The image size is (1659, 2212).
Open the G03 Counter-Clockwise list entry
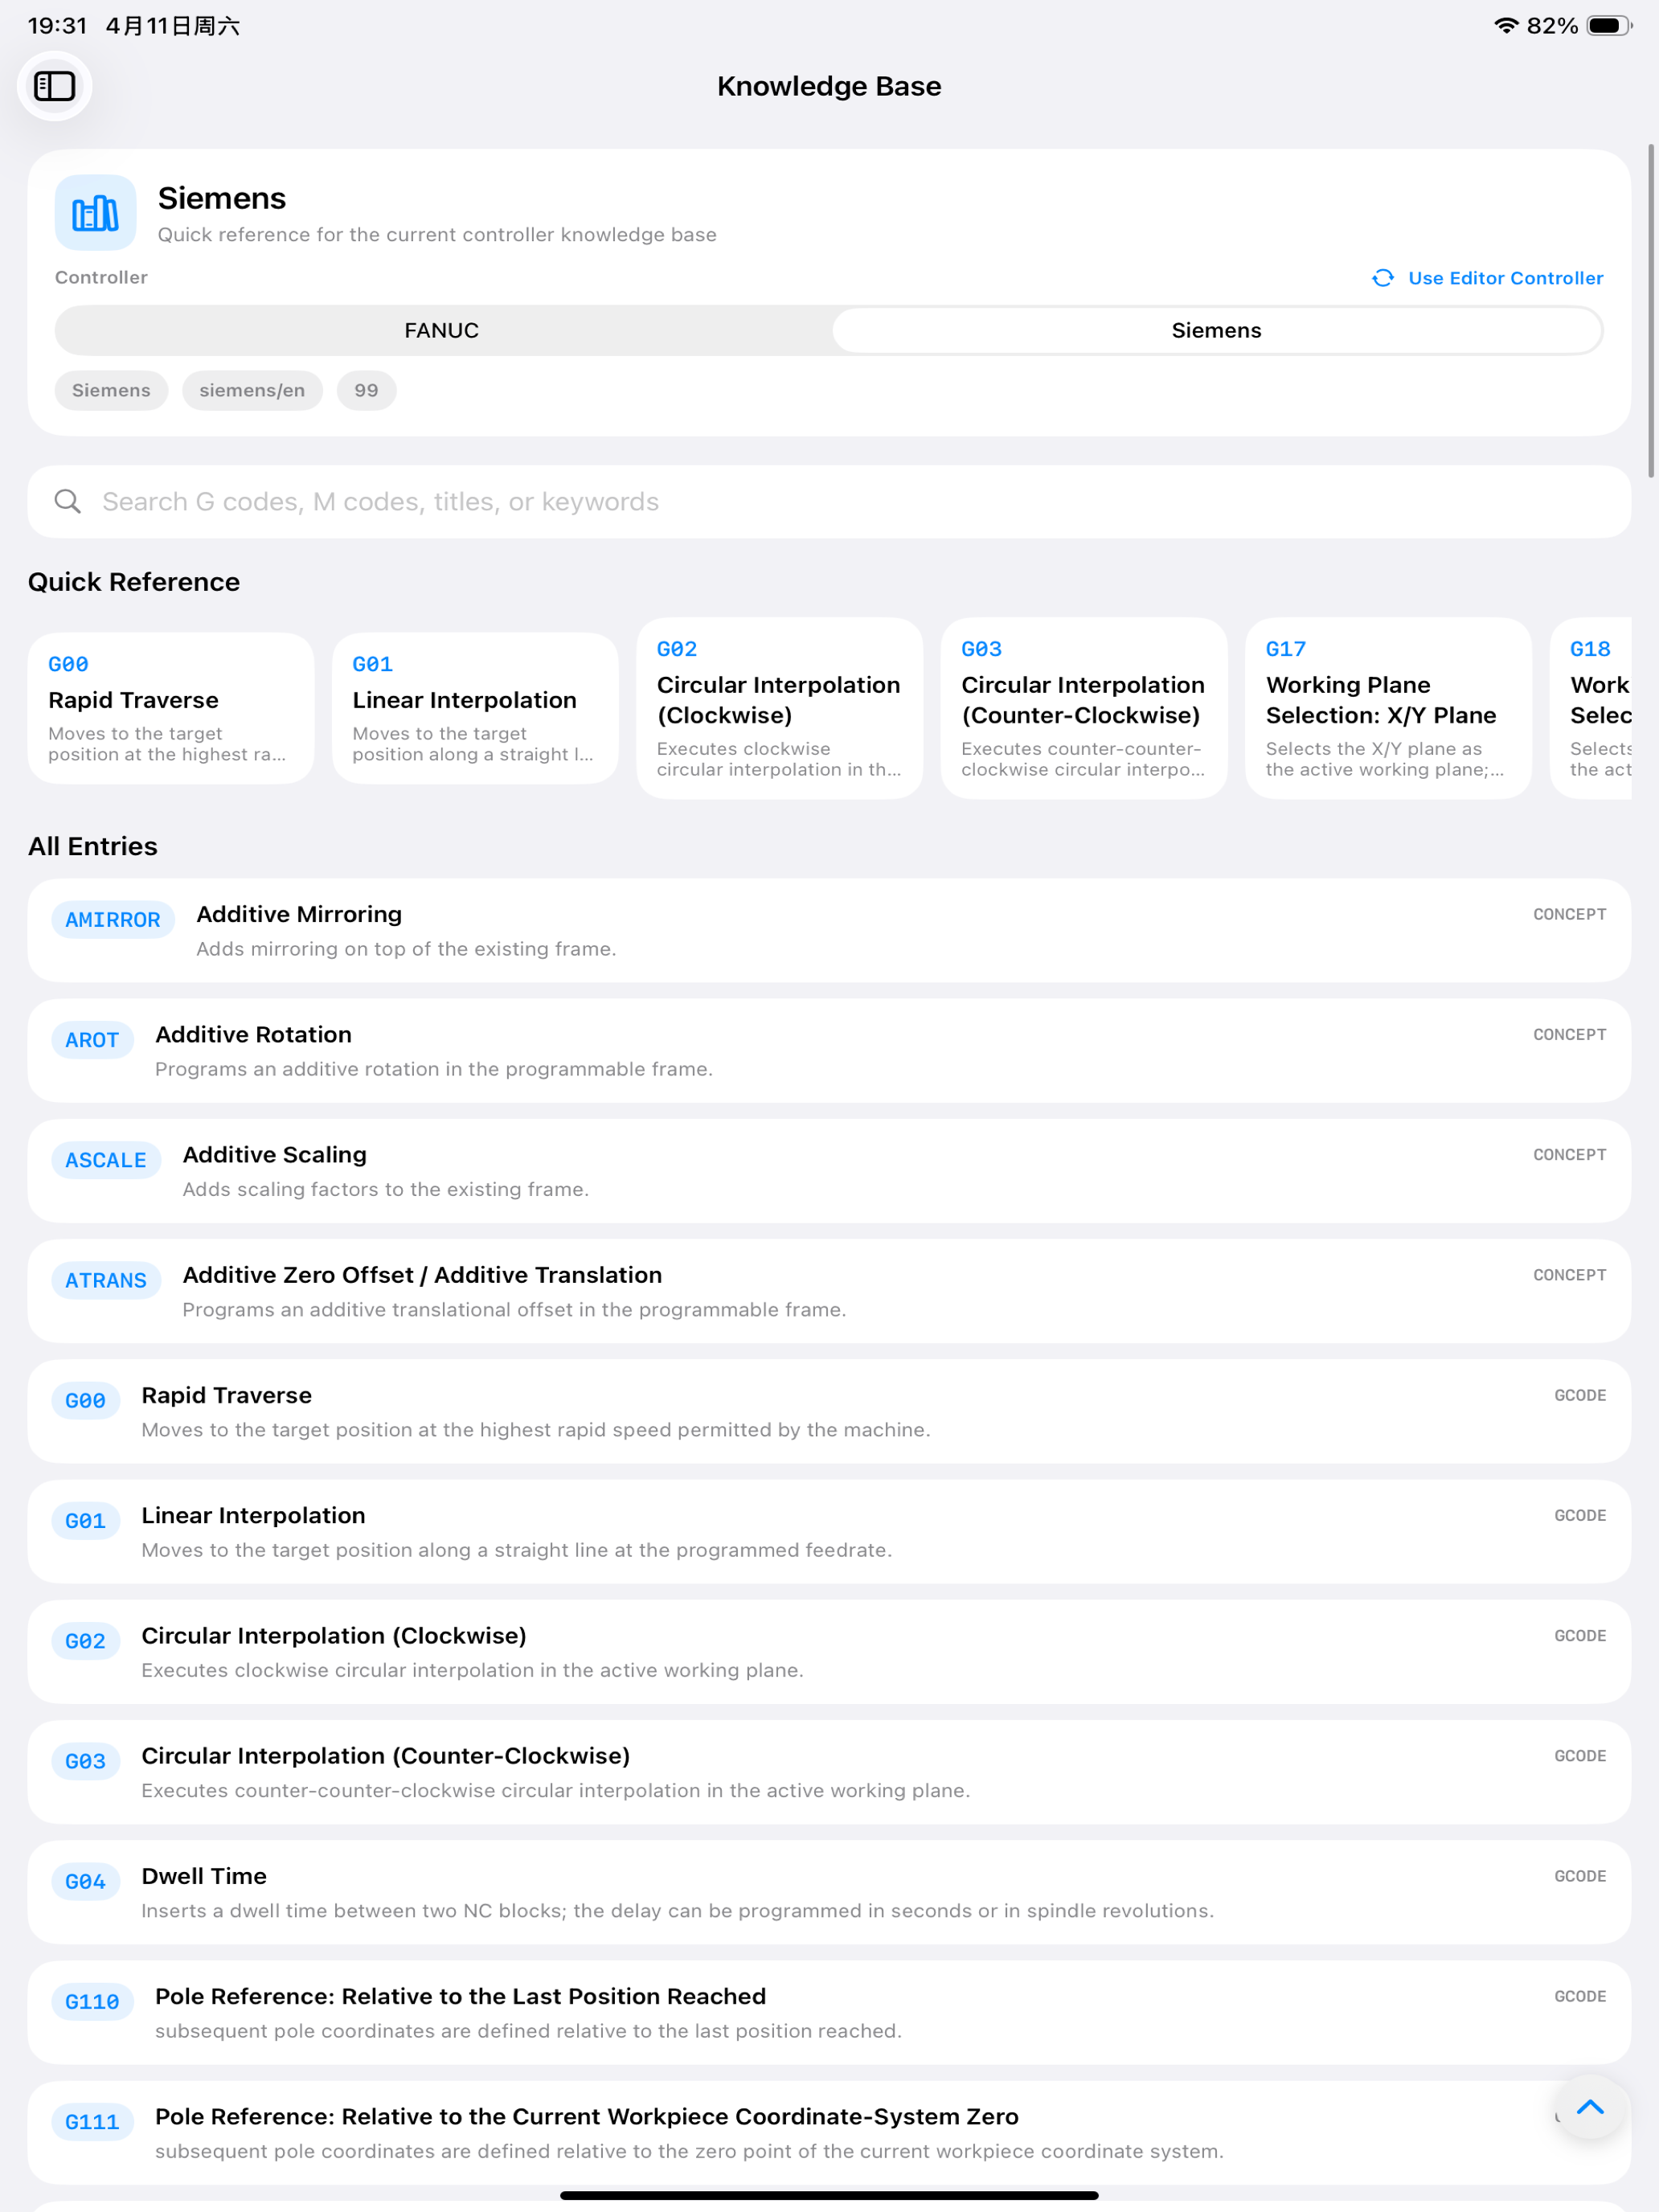pos(829,1772)
